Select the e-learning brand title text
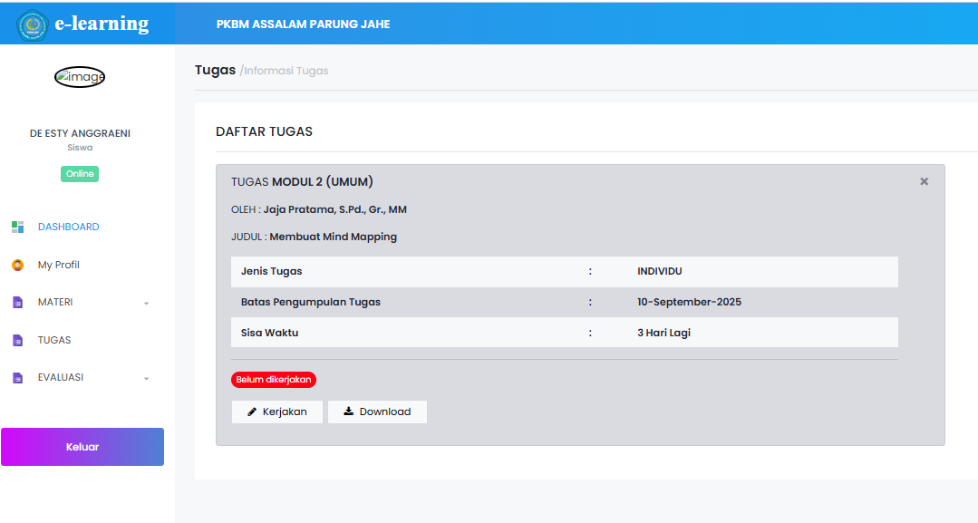This screenshot has width=978, height=523. [x=102, y=24]
